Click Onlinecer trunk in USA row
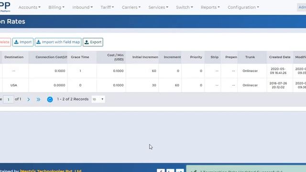The image size is (306, 172). click(x=250, y=85)
